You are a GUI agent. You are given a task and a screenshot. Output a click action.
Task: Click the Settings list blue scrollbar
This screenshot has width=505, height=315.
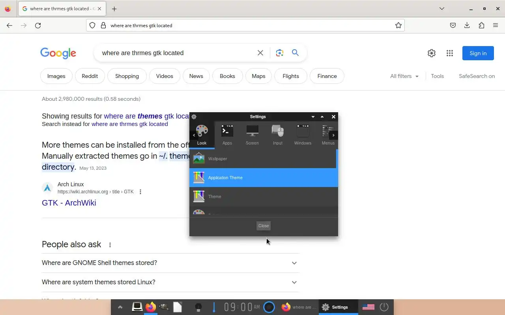coord(337,159)
